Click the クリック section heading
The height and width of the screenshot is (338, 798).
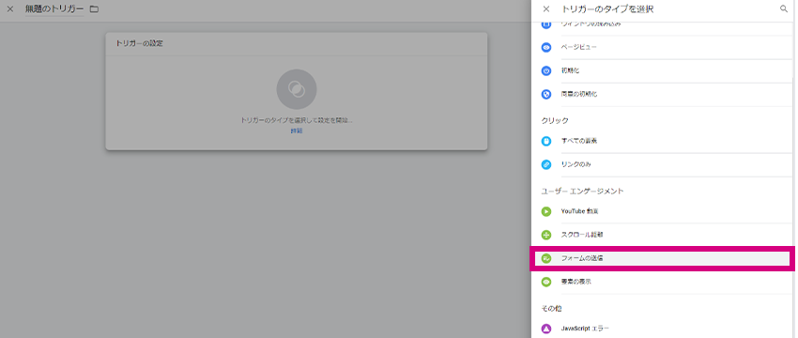(x=555, y=120)
